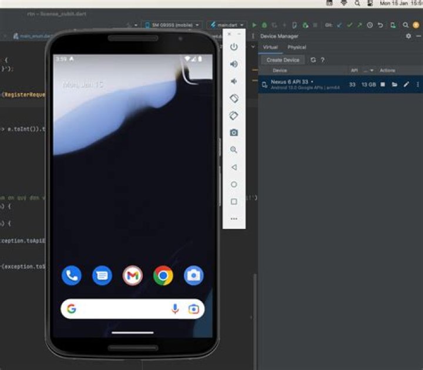Screen dimensions: 423x370
Task: Open the Messages app on emulator
Action: [x=102, y=275]
